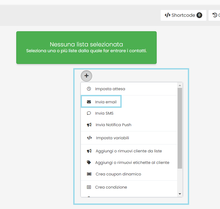Click the action list scrollbar up arrow

(x=180, y=85)
